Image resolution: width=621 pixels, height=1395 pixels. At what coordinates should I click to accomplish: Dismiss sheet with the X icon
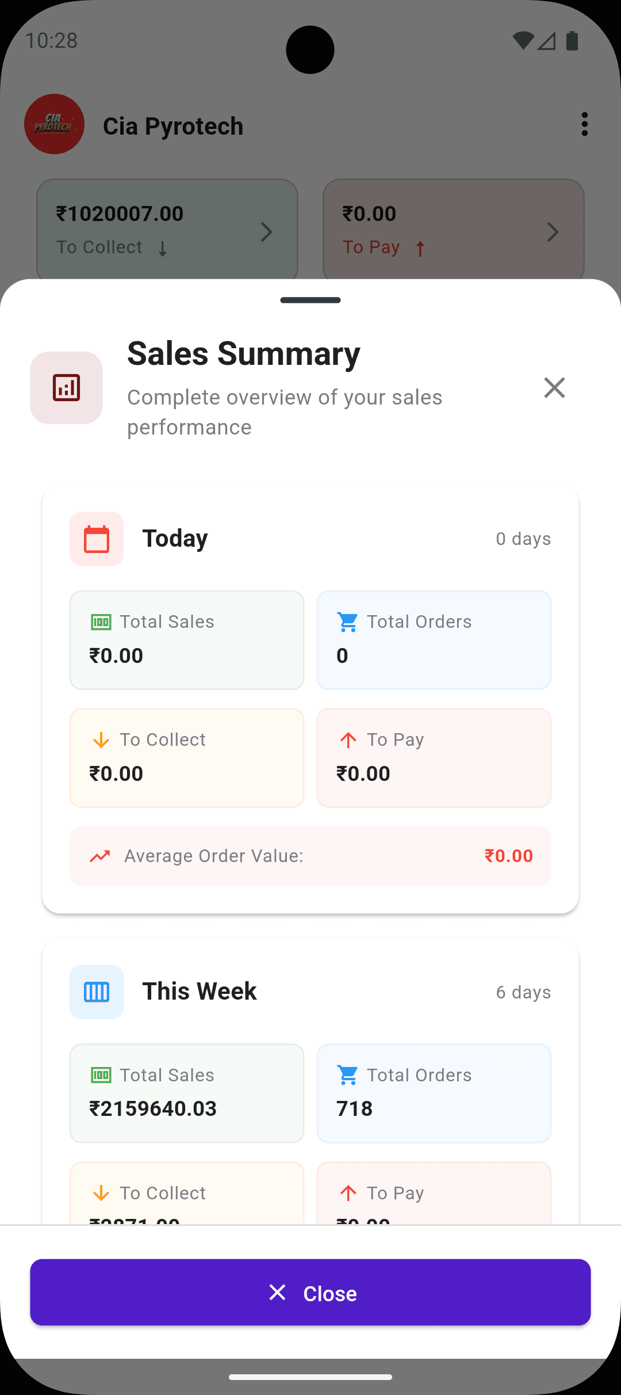(554, 388)
